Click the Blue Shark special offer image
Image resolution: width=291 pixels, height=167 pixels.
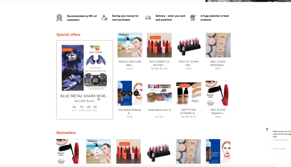(x=85, y=67)
